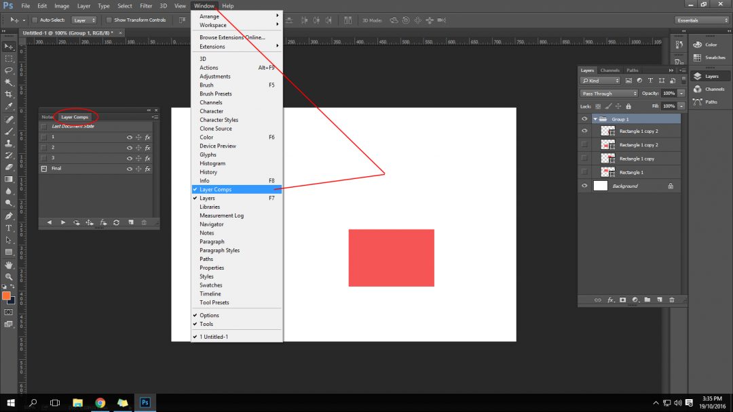Switch to the Channels tab in Layers panel
This screenshot has height=412, width=733.
pos(609,70)
